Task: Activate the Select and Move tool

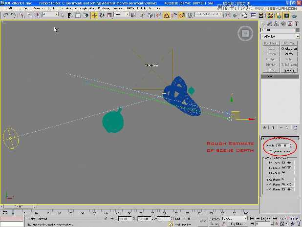Action: coord(94,16)
